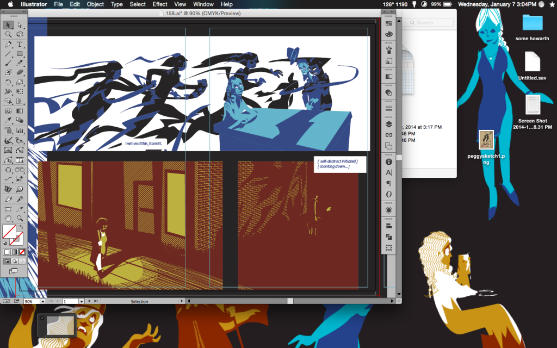The width and height of the screenshot is (557, 348).
Task: Toggle the screen mode
Action: pos(13,270)
